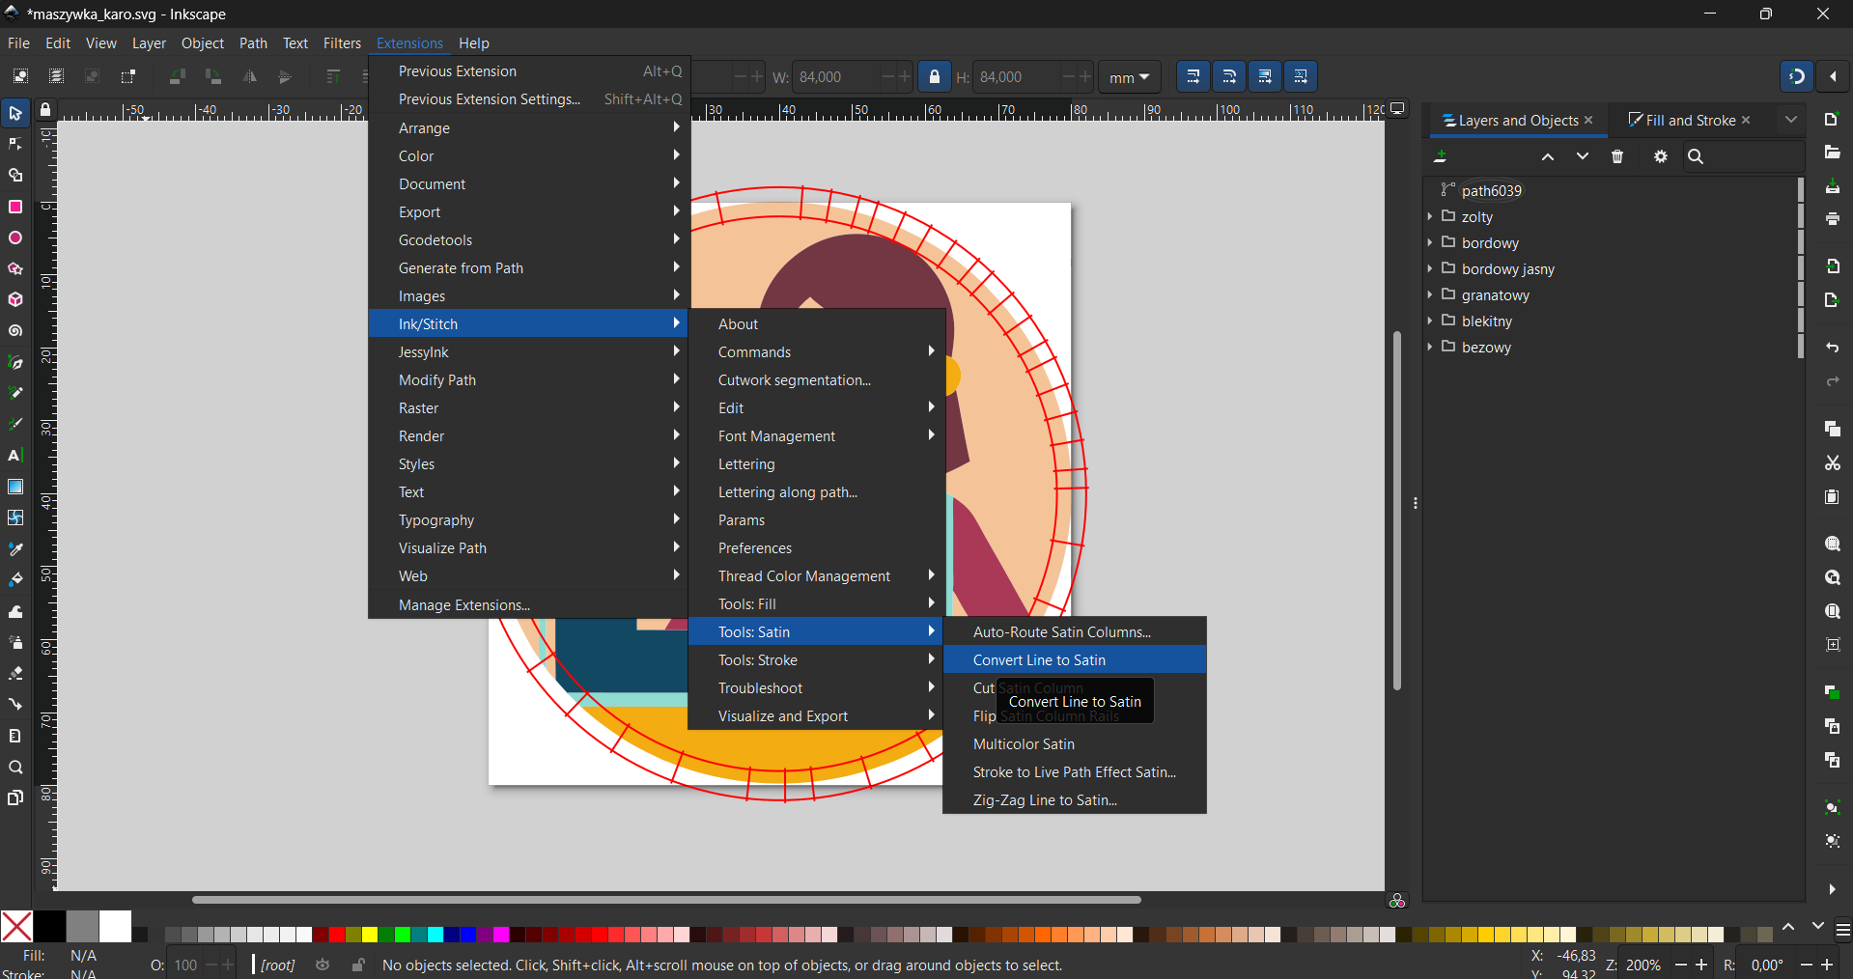Expand the blekitny layer
This screenshot has width=1853, height=979.
(1430, 321)
